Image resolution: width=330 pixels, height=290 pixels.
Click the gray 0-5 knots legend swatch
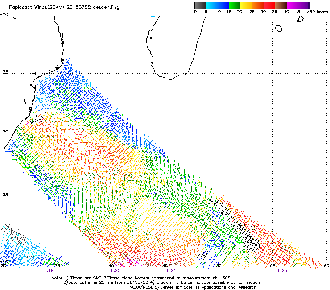[x=200, y=5]
